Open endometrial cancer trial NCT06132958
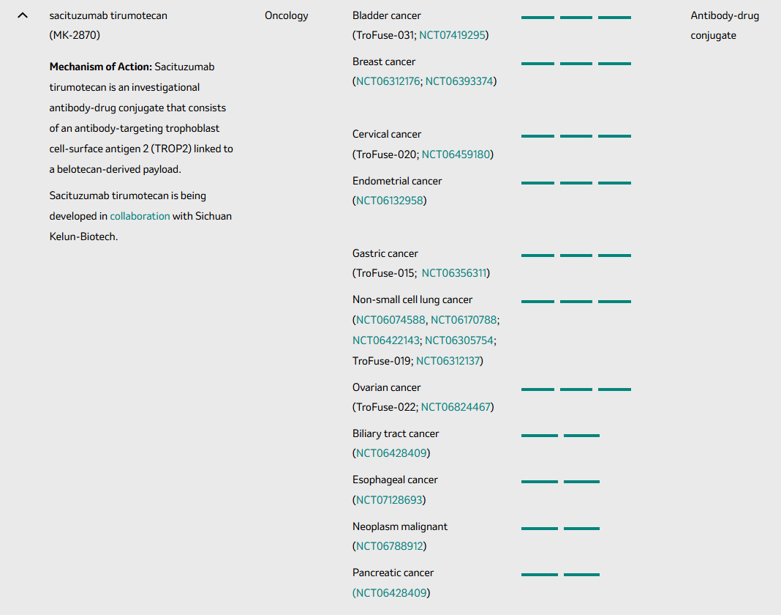 390,201
